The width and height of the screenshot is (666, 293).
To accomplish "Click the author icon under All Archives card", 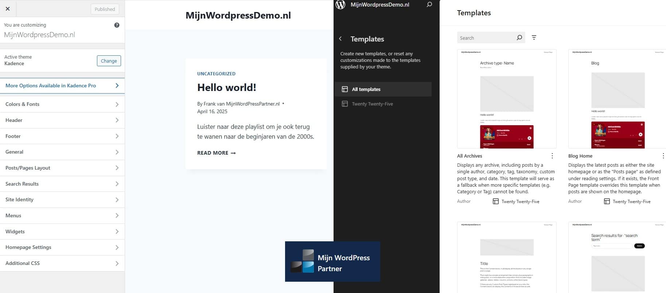I will click(x=496, y=201).
